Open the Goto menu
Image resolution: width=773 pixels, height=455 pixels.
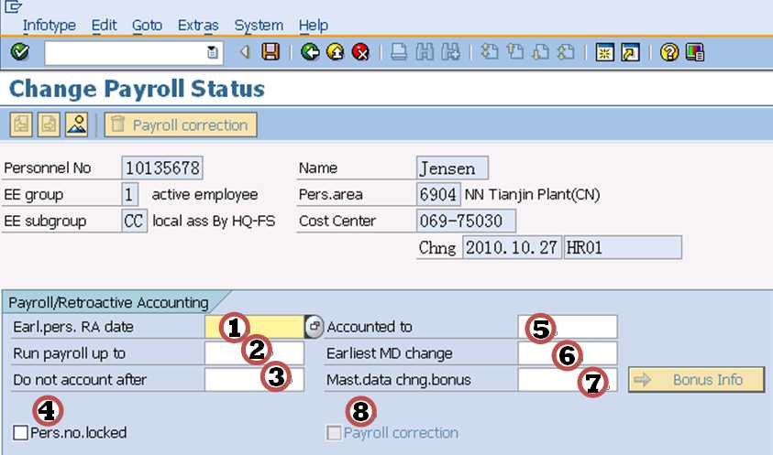click(x=148, y=25)
